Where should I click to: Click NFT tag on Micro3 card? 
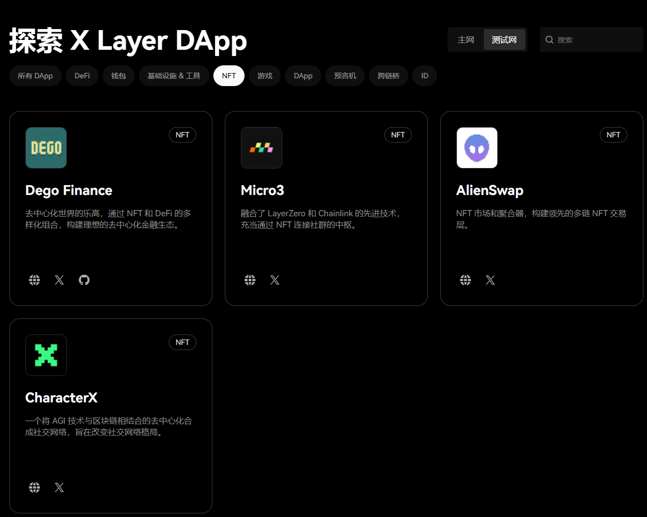click(x=398, y=135)
